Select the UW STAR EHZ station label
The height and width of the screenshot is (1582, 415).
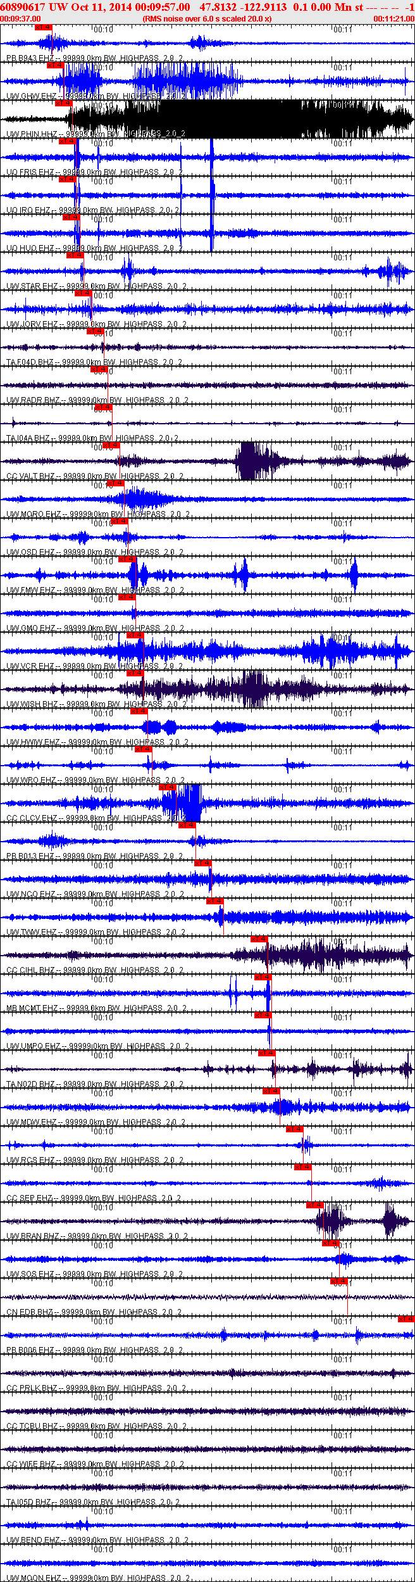[32, 286]
